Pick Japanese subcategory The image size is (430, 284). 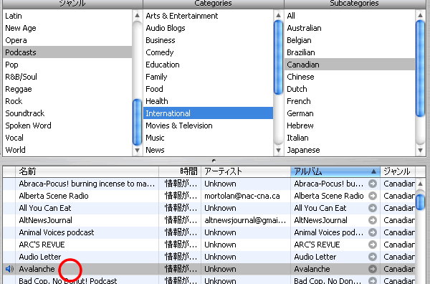tap(350, 150)
